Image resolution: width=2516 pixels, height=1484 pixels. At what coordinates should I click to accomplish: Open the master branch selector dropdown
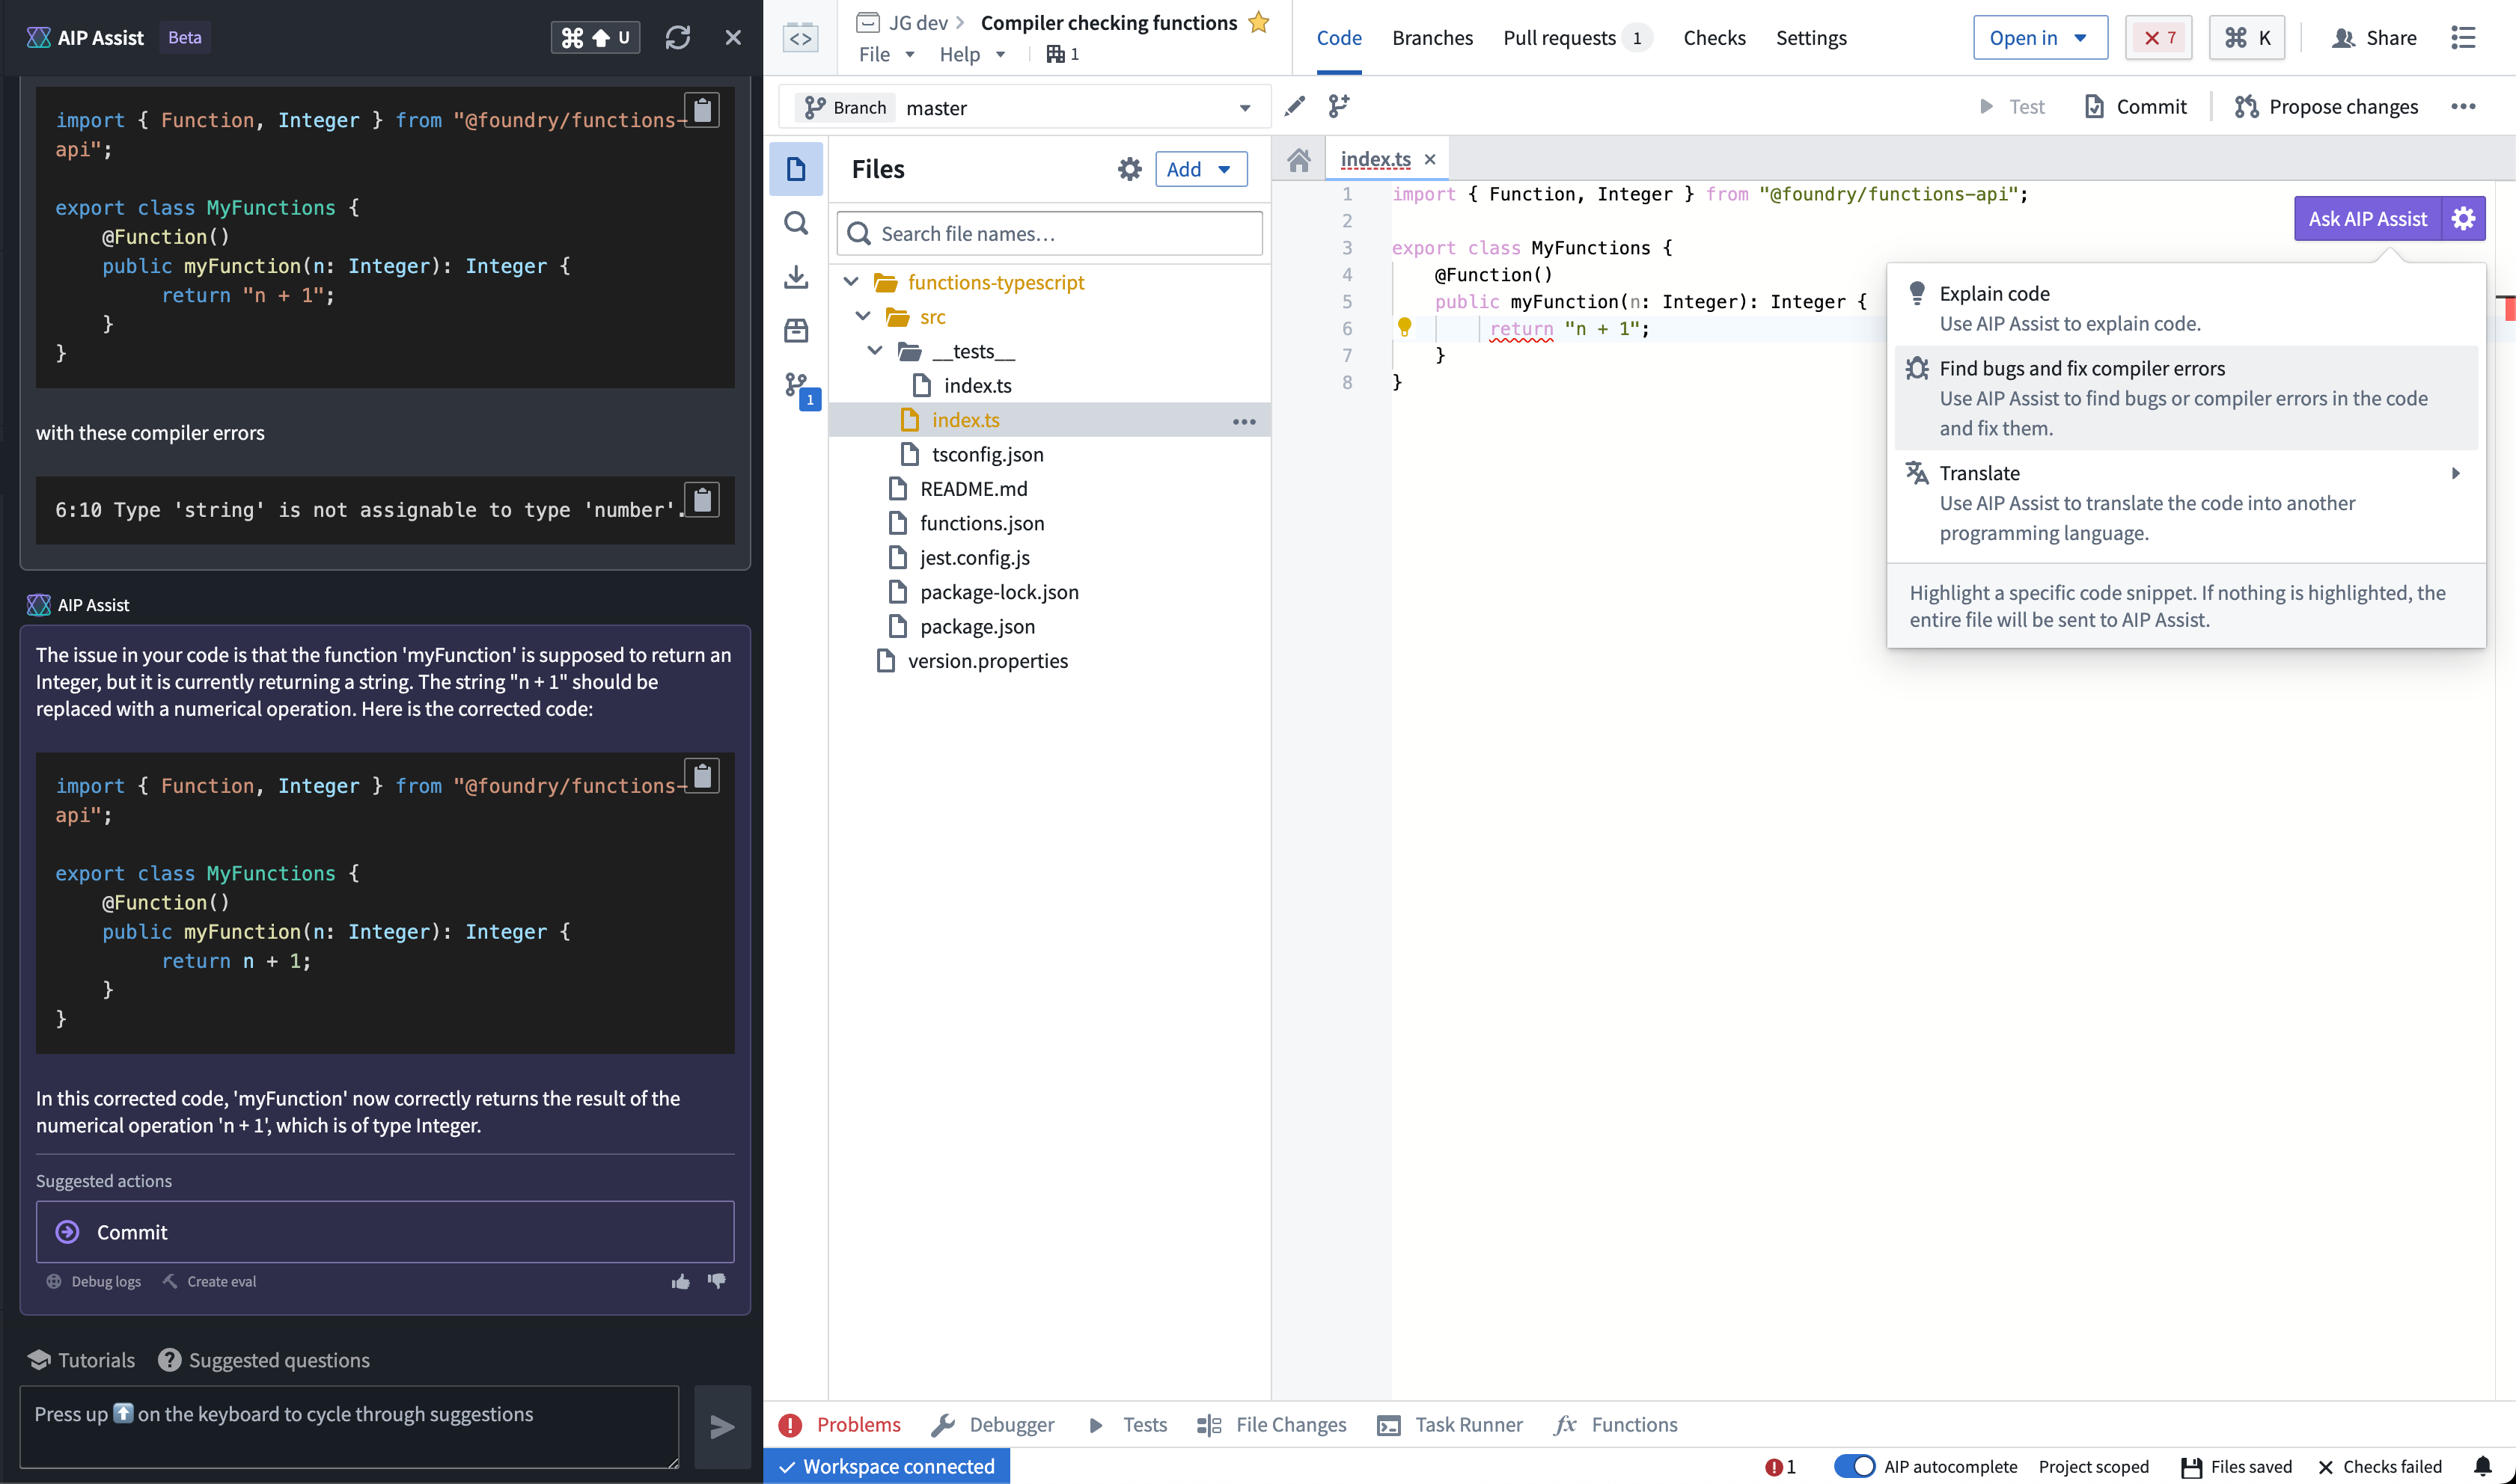(1025, 107)
